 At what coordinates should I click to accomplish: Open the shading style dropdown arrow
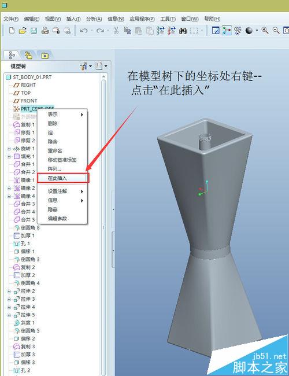(257, 31)
